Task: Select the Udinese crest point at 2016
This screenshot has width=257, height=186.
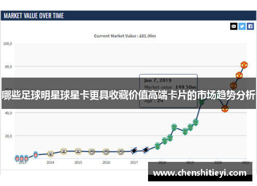Action: coord(106,152)
